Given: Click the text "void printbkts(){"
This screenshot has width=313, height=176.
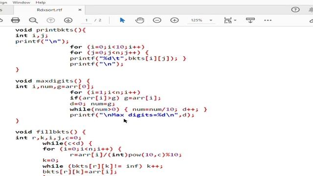Looking at the screenshot, I should [51, 30].
